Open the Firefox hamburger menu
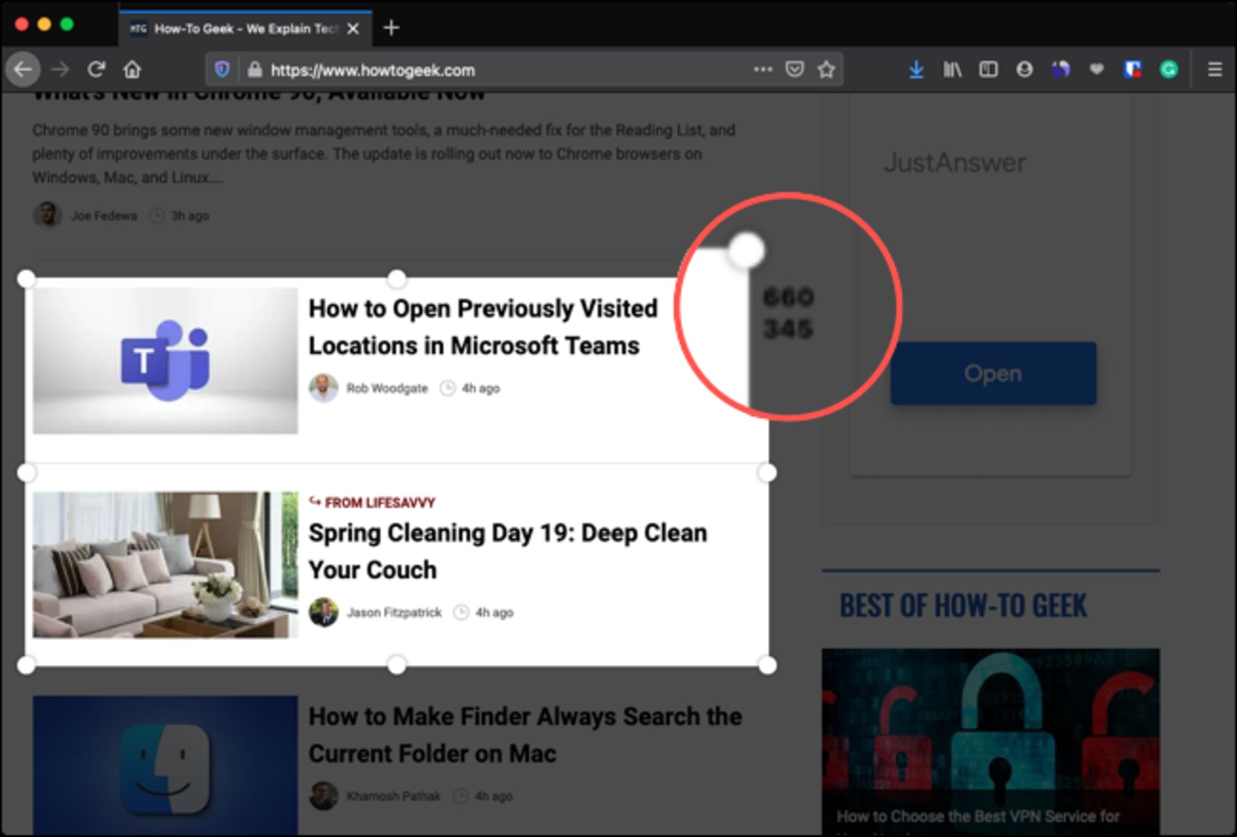The width and height of the screenshot is (1237, 837). click(x=1214, y=70)
